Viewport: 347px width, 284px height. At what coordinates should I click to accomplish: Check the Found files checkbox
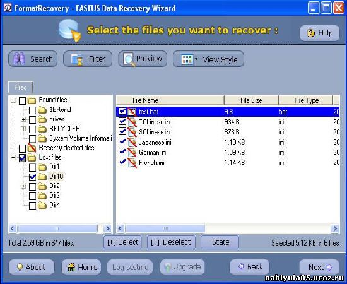[x=22, y=101]
